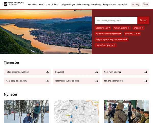Click the Søk magnifier in header
The image size is (153, 123).
(145, 5)
